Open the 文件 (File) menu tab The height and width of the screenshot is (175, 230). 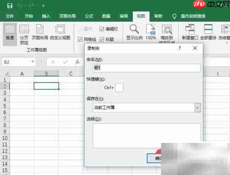[10, 16]
